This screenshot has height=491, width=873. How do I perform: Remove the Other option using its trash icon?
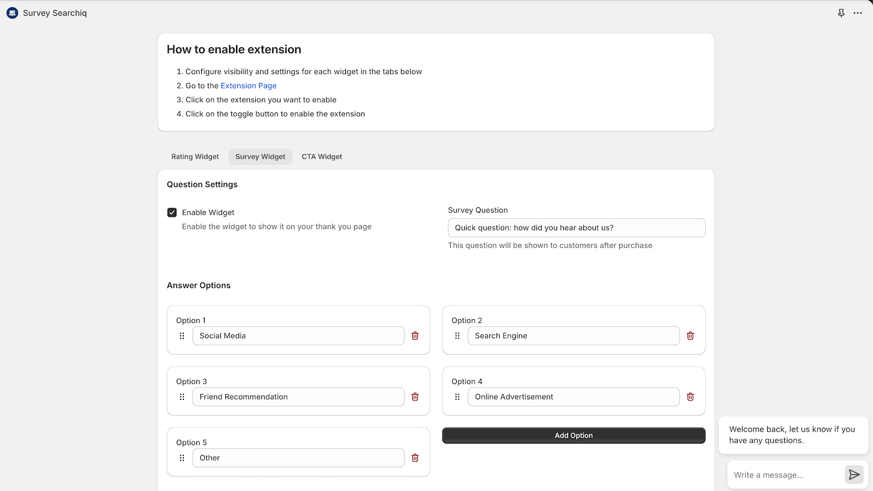415,458
